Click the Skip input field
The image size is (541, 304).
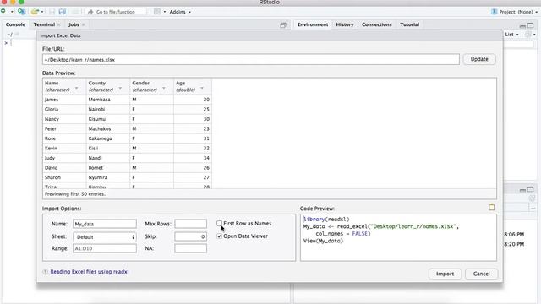pos(190,236)
